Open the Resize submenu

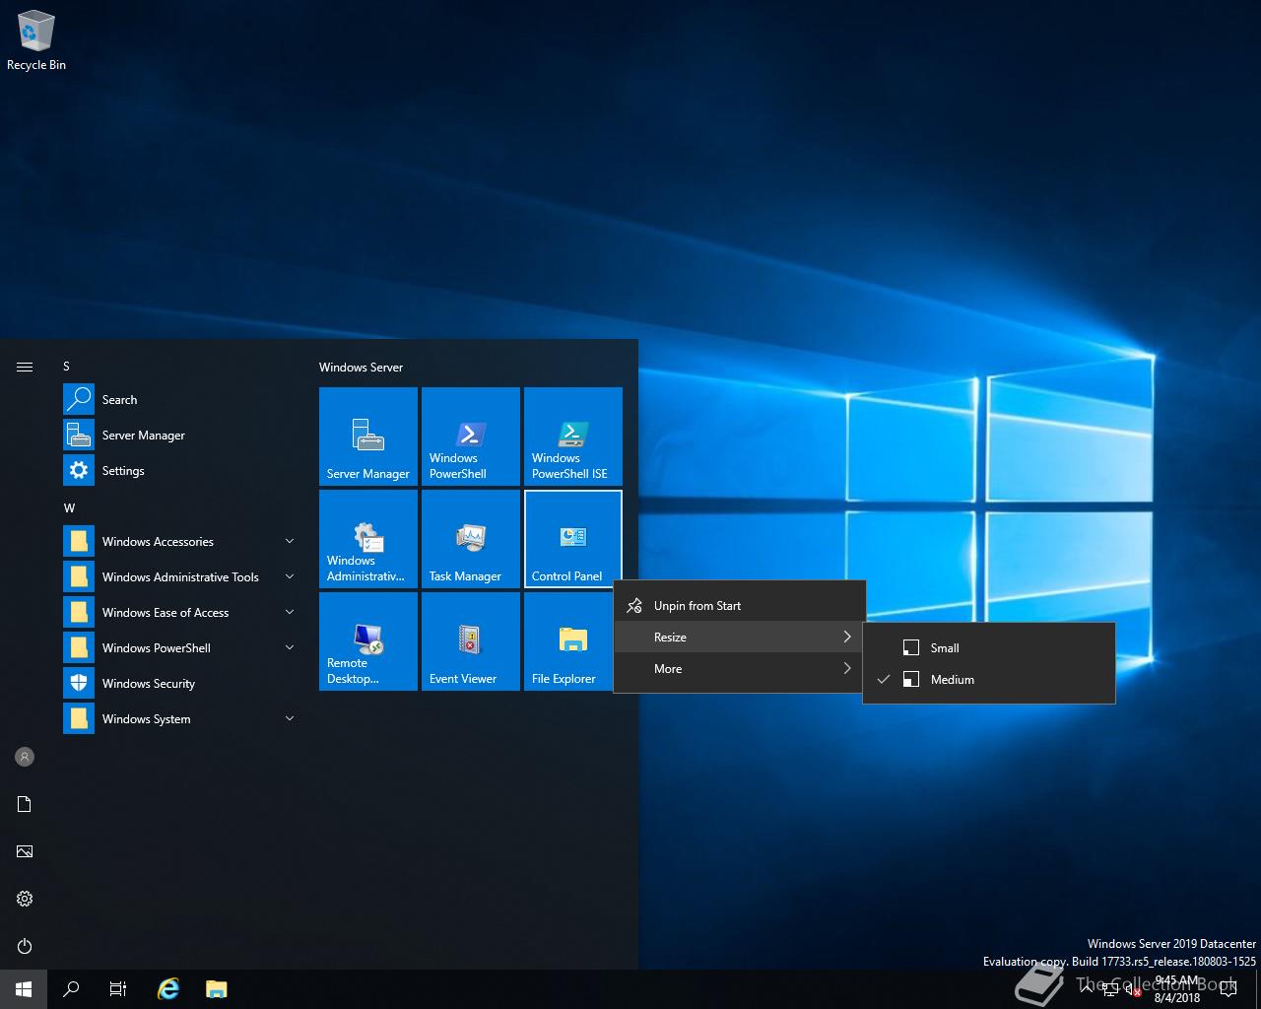click(740, 638)
